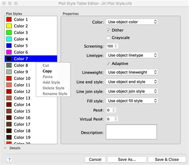
Task: Choose Paste from the context menu
Action: tap(53, 77)
